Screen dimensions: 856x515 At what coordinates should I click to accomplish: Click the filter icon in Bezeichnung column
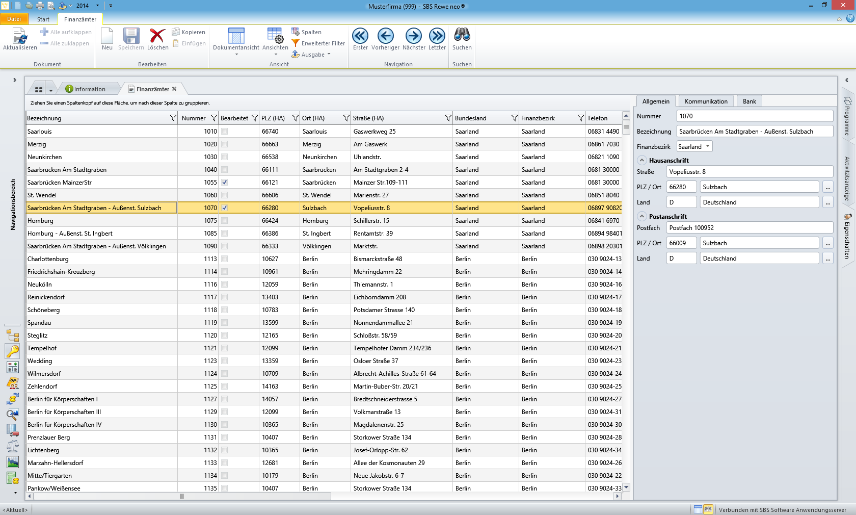point(173,118)
